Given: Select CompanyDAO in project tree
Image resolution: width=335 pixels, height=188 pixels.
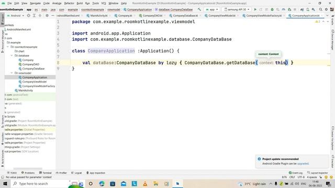Looking at the screenshot, I should [30, 64].
